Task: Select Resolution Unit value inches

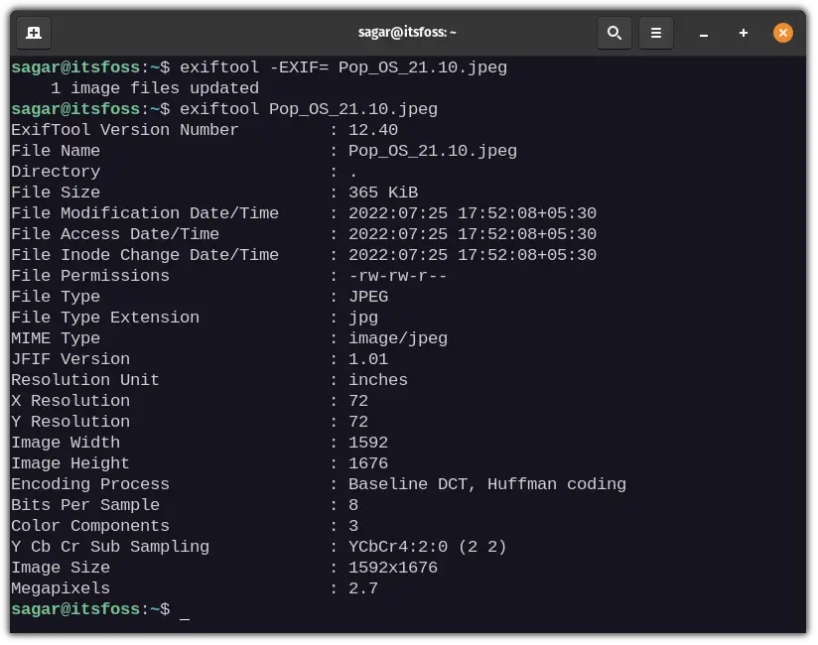Action: (378, 380)
